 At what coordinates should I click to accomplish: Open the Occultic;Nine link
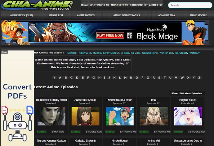(150, 53)
